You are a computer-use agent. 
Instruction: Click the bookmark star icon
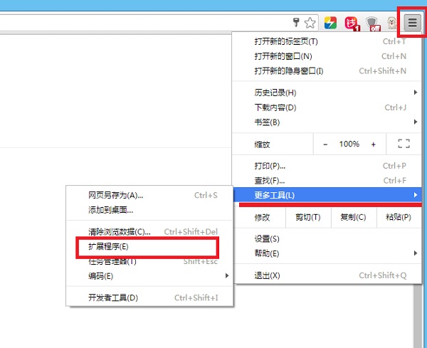coord(310,23)
